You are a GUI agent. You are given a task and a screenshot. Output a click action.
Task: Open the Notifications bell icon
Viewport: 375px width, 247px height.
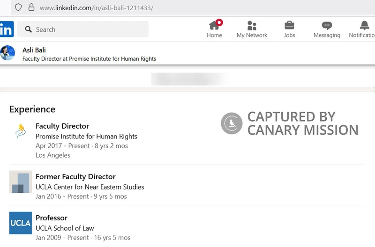[365, 25]
